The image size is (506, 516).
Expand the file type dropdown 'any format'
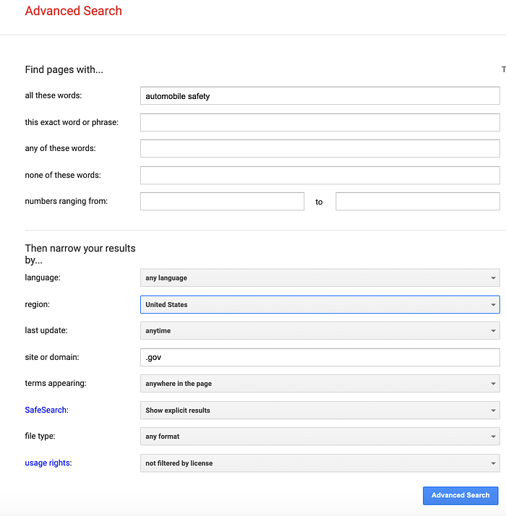coord(320,437)
